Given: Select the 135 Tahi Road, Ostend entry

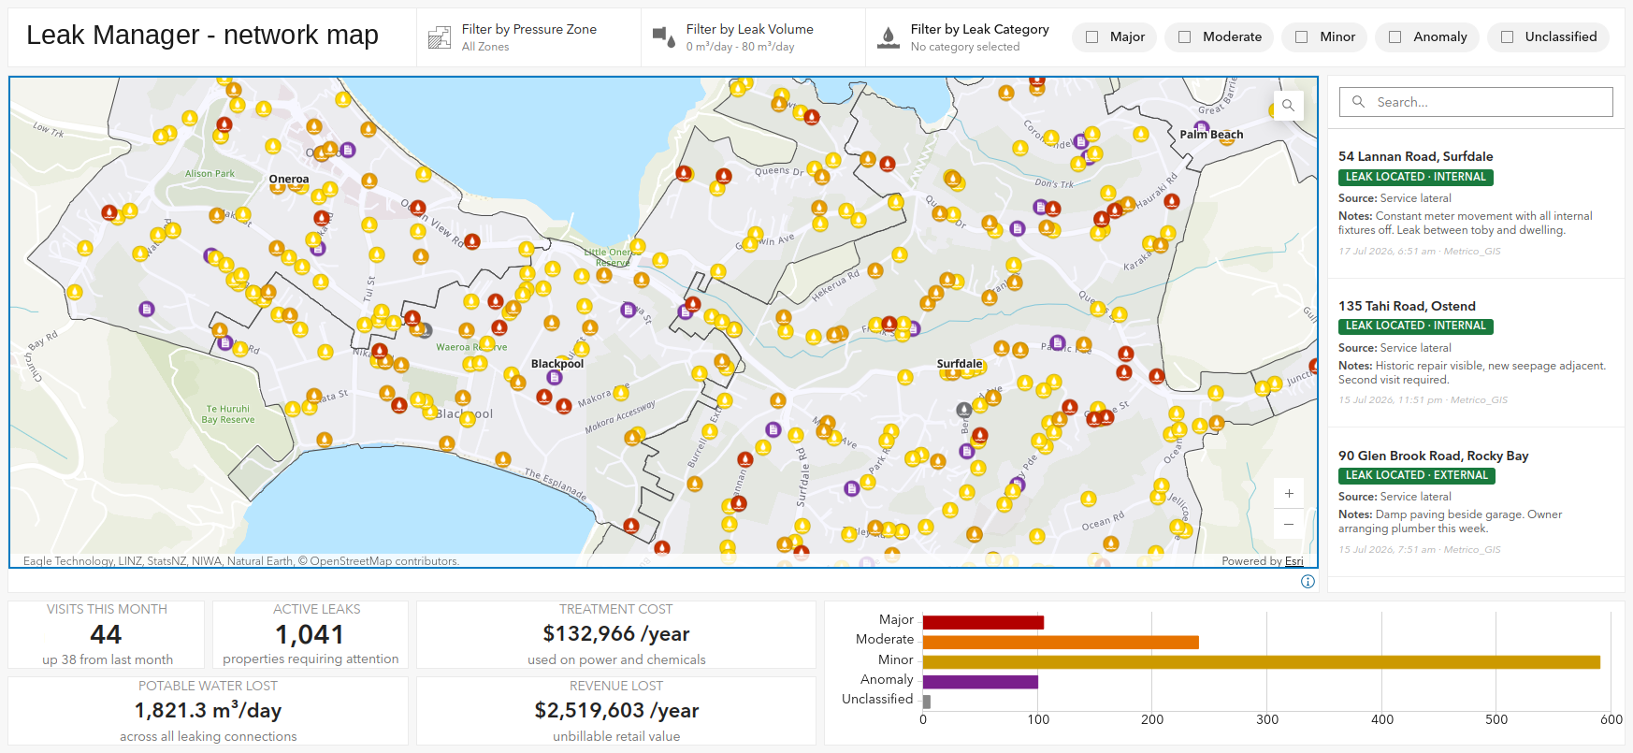Looking at the screenshot, I should [1476, 354].
